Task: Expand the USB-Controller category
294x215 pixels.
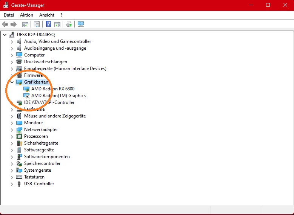Action: 12,184
